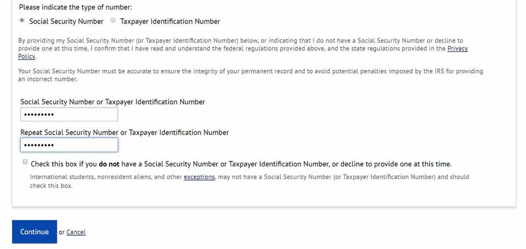Choose the Taxpayer Identification Number radio option
Viewport: 526px width, 249px height.
coord(113,20)
